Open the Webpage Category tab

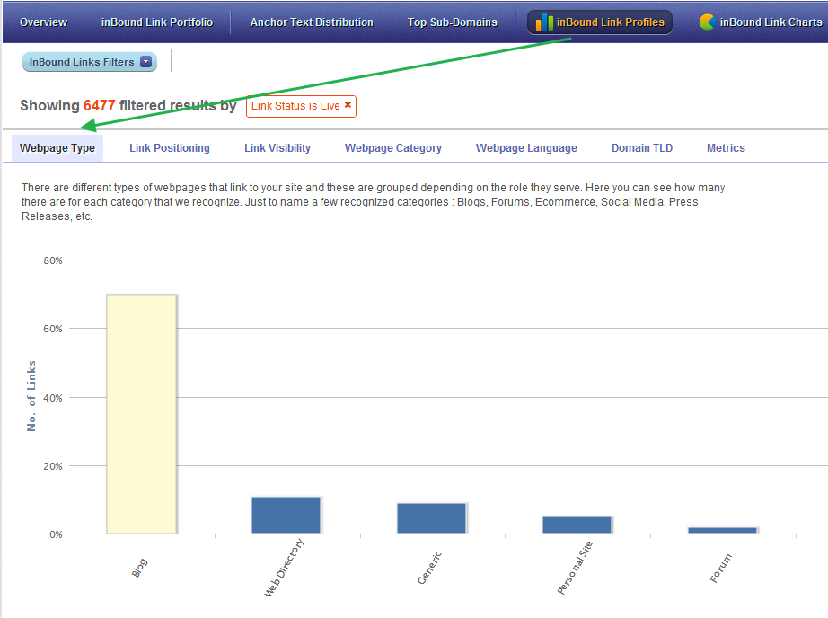tap(393, 148)
